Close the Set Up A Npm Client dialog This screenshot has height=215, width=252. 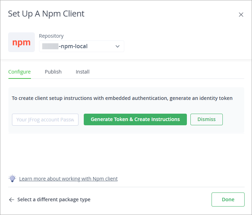pyautogui.click(x=241, y=15)
